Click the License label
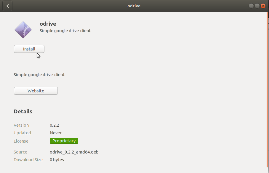The width and height of the screenshot is (269, 173). 21,141
